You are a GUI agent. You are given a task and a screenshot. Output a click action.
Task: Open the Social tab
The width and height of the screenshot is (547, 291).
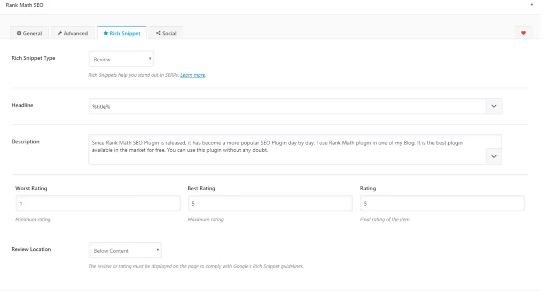(x=166, y=33)
